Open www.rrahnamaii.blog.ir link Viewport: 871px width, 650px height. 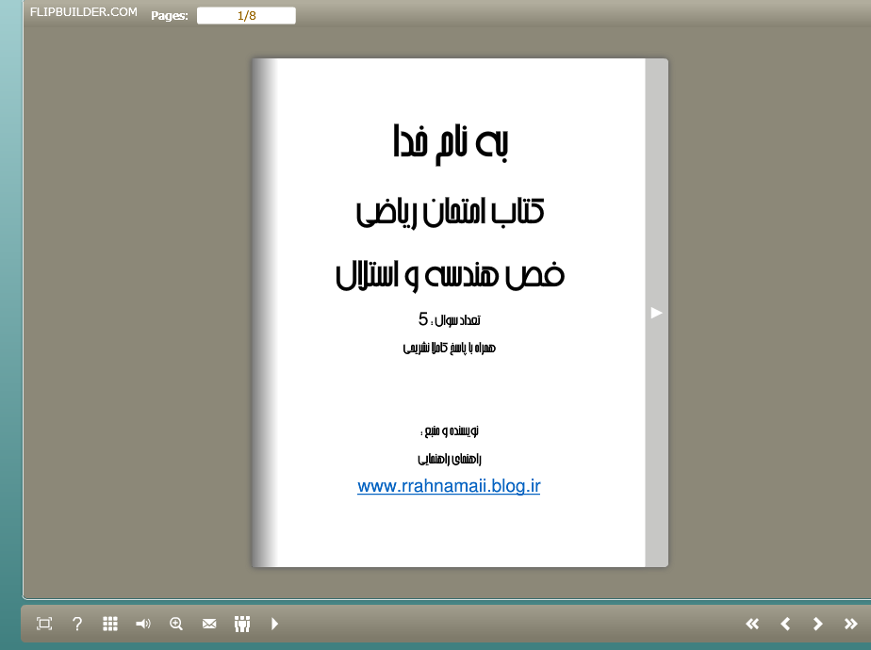[449, 487]
